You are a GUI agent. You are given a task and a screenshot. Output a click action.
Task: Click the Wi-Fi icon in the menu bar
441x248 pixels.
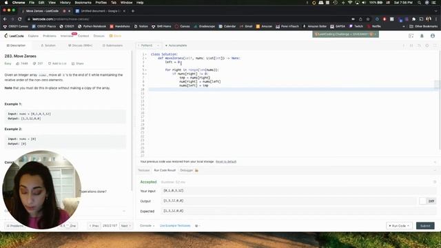(x=350, y=3)
